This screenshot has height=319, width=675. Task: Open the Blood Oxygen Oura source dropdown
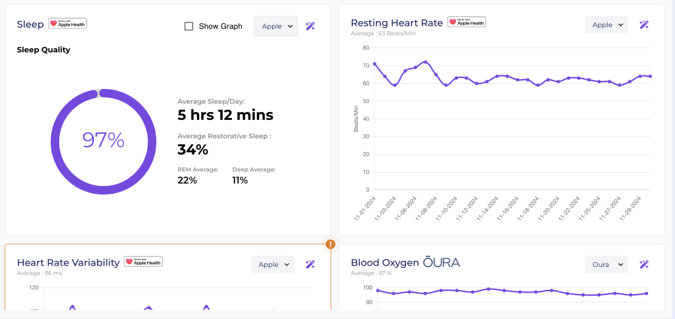click(606, 264)
